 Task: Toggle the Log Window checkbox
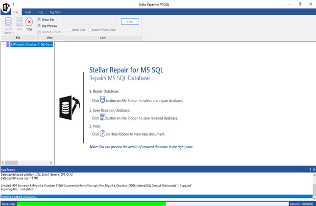tap(39, 26)
